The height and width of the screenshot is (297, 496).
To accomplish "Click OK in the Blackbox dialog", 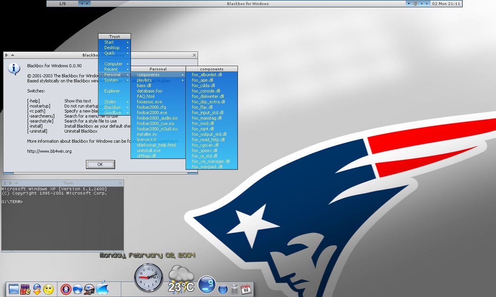I will tap(100, 164).
